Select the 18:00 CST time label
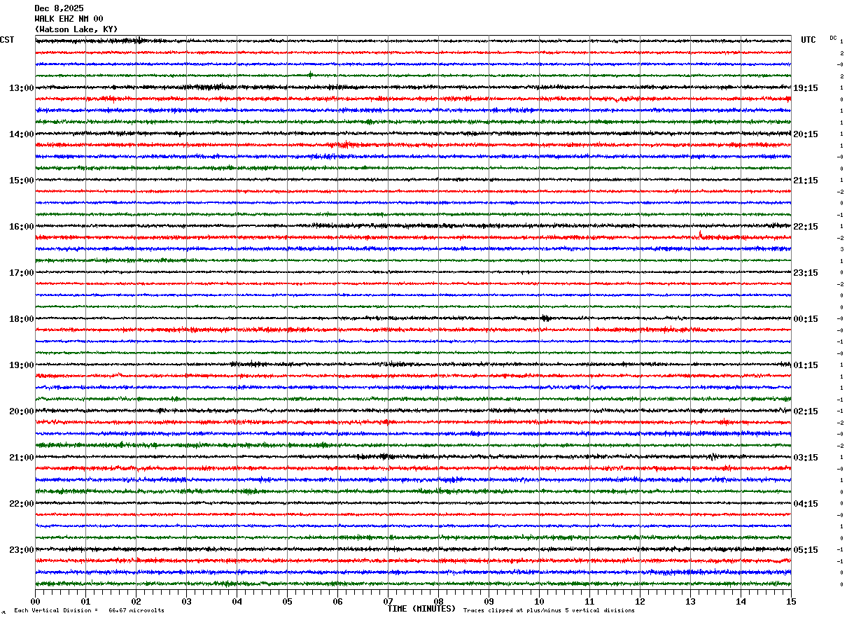The width and height of the screenshot is (847, 620). click(22, 319)
